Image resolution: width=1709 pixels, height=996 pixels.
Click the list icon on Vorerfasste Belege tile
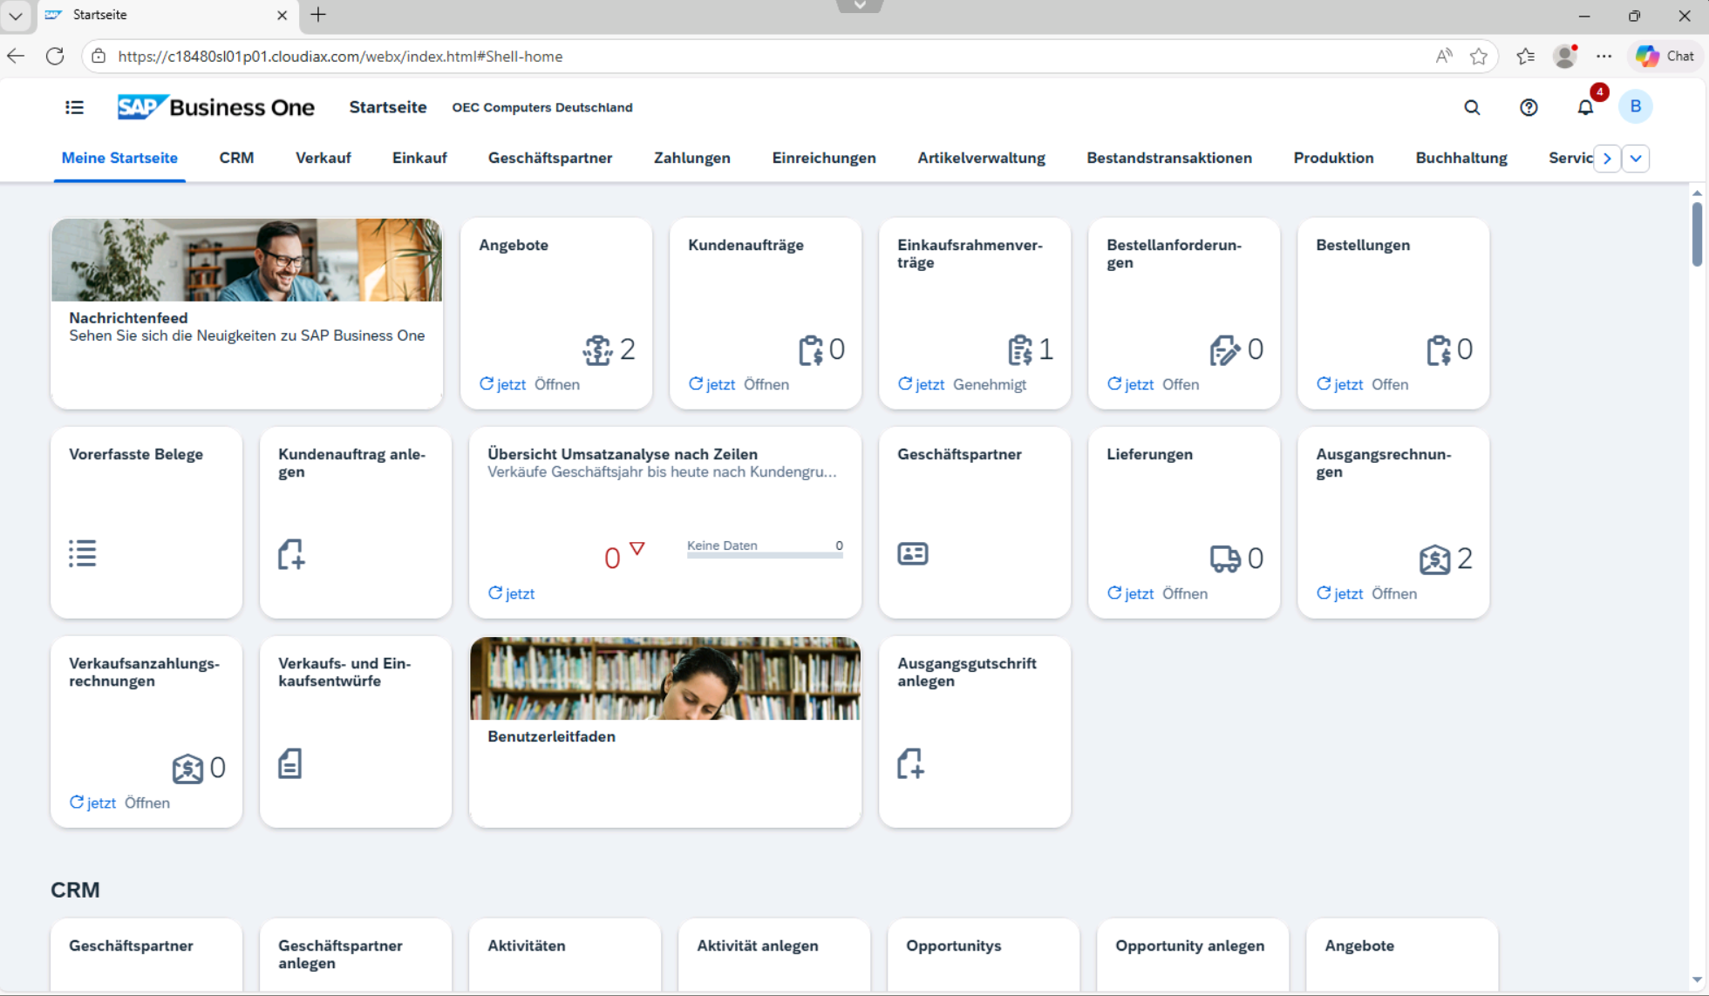[x=83, y=553]
